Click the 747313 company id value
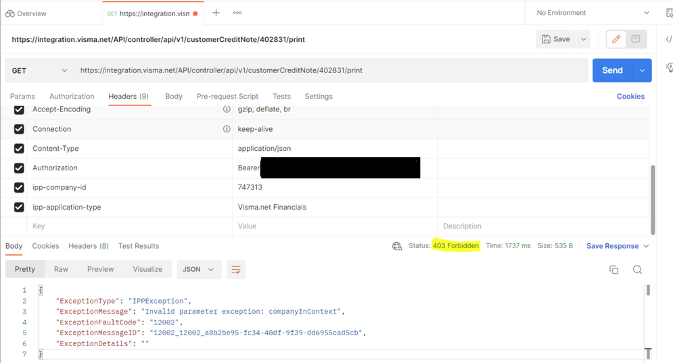Image resolution: width=675 pixels, height=363 pixels. tap(250, 187)
